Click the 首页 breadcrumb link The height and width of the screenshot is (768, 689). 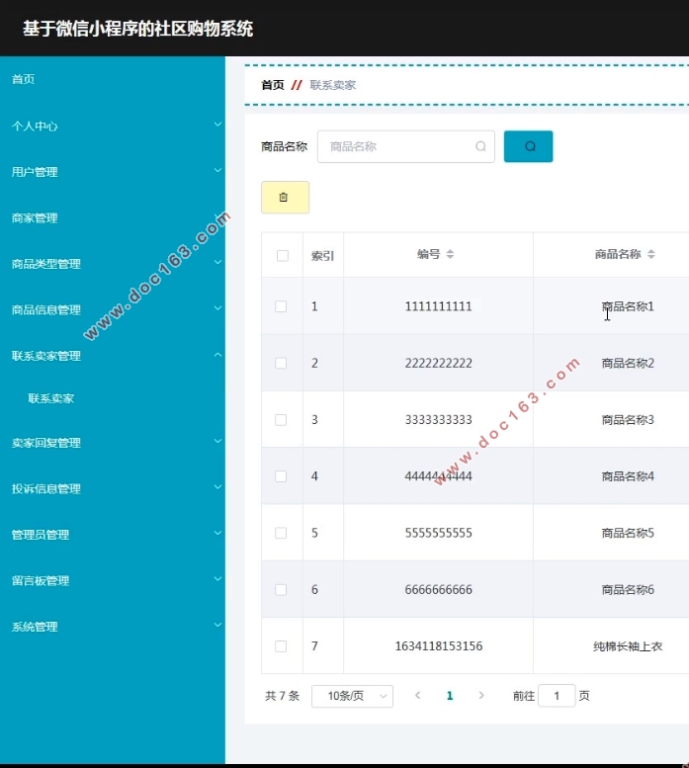[272, 85]
